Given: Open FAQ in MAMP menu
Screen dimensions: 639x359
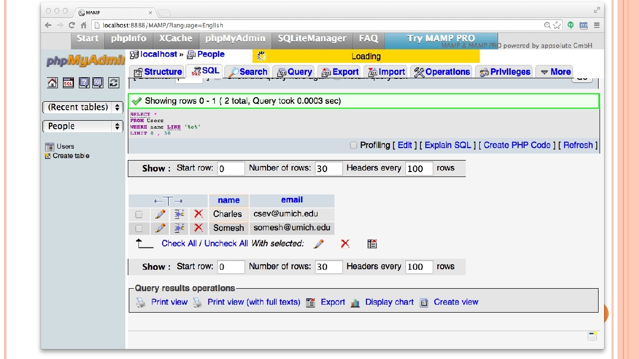Looking at the screenshot, I should point(368,39).
